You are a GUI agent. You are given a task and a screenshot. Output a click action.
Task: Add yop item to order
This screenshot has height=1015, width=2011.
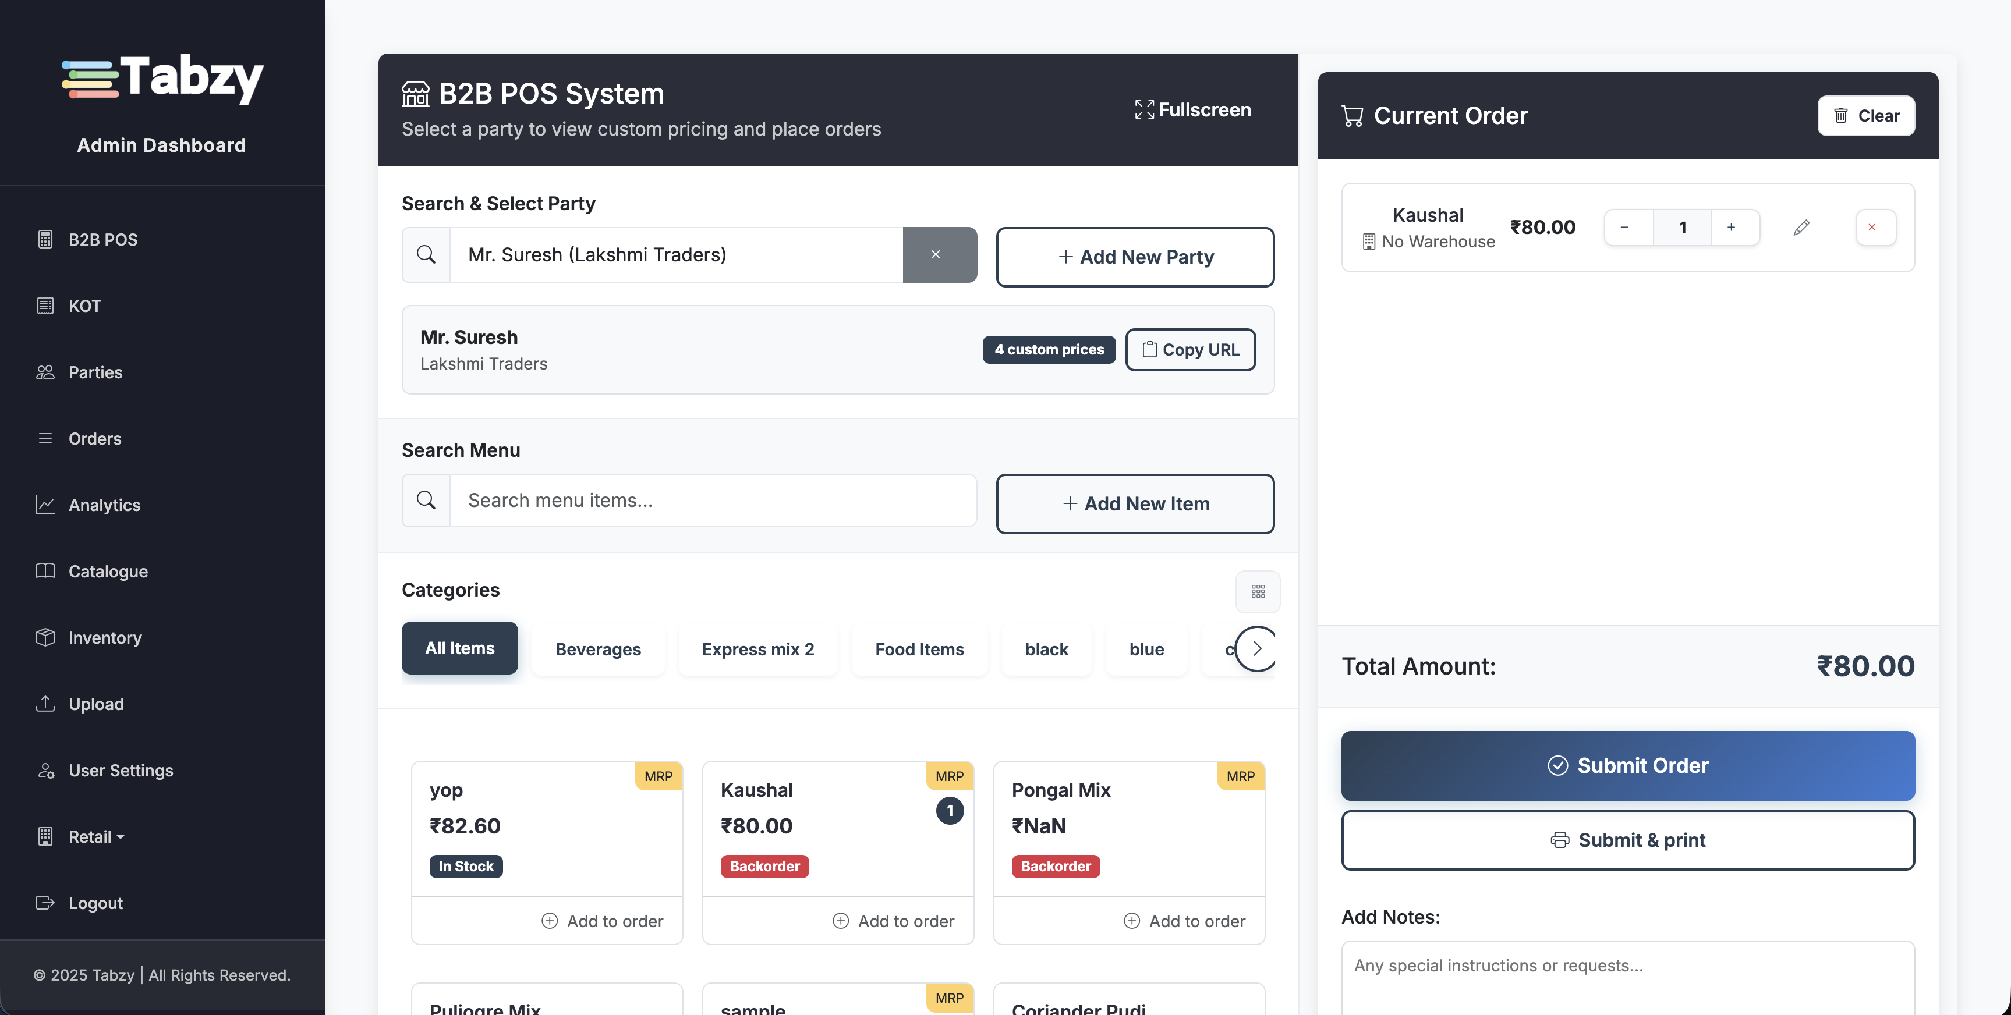tap(602, 921)
